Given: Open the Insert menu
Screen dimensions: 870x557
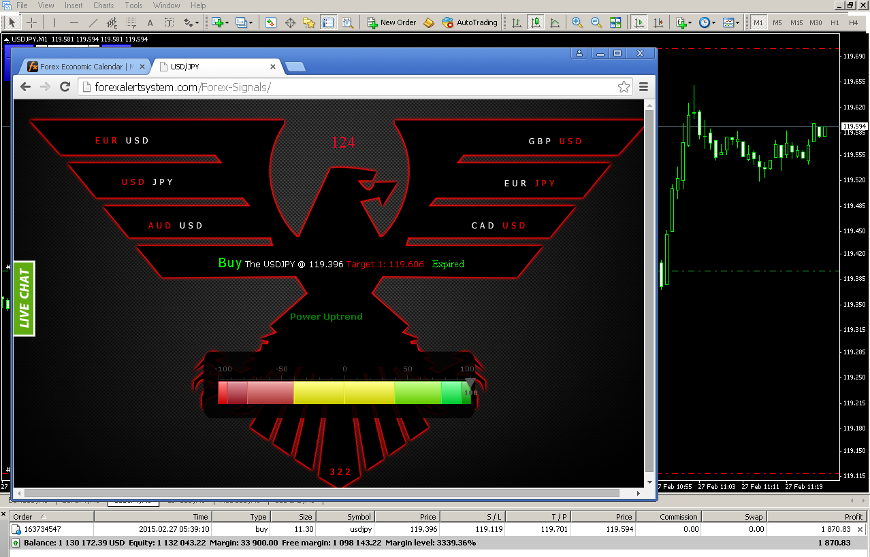Looking at the screenshot, I should 74,5.
